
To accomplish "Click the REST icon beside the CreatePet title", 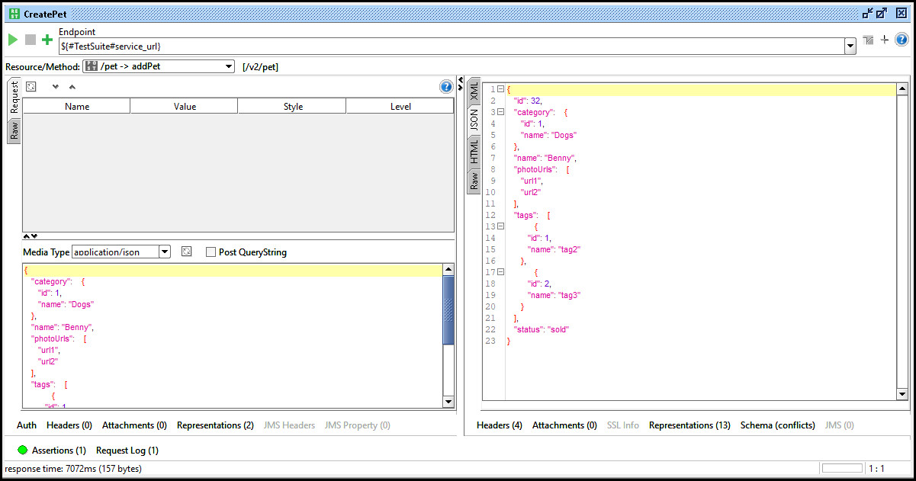I will coord(14,14).
